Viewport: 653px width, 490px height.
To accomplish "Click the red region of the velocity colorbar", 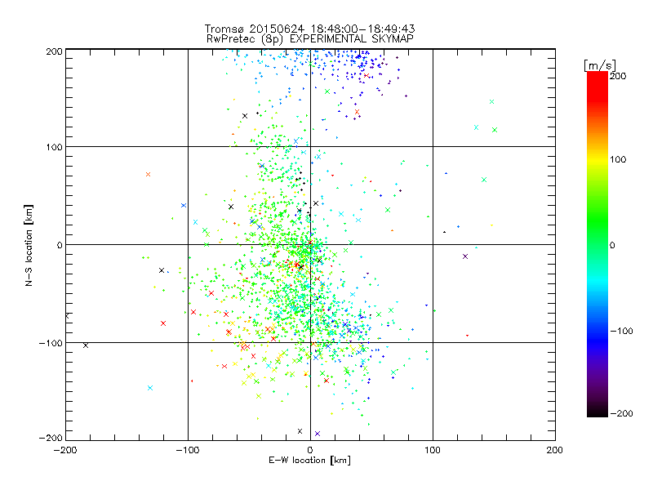I will (597, 87).
